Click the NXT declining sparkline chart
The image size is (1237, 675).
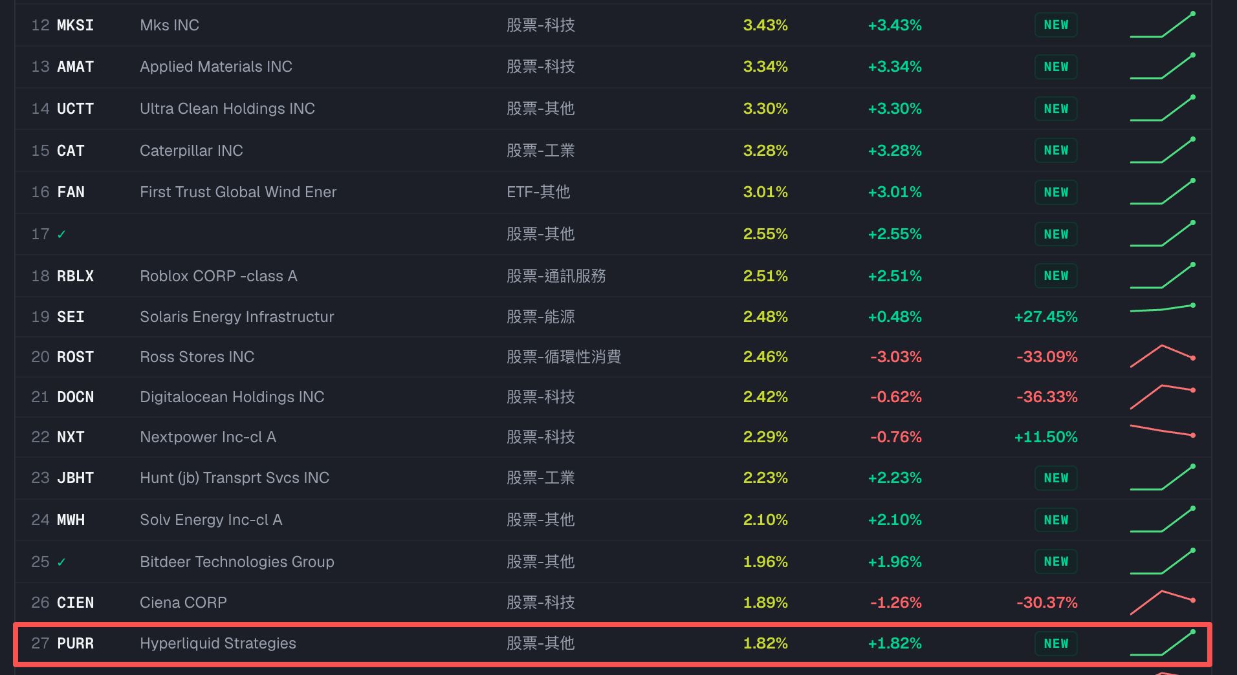coord(1162,431)
